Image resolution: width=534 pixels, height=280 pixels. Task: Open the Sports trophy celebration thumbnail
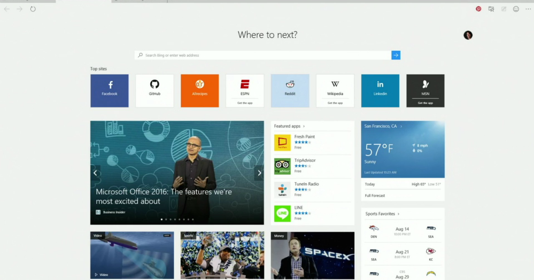click(222, 255)
